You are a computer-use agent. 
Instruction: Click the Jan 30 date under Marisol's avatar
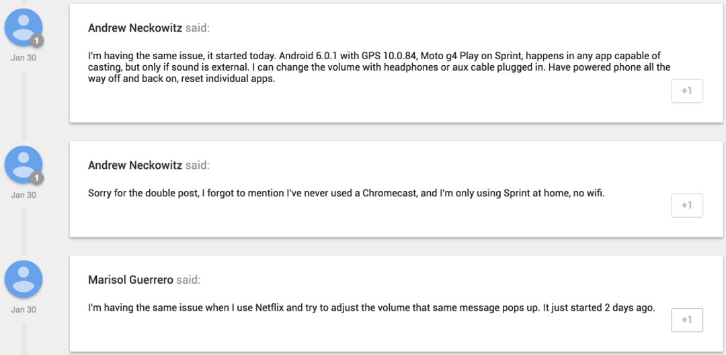coord(24,309)
